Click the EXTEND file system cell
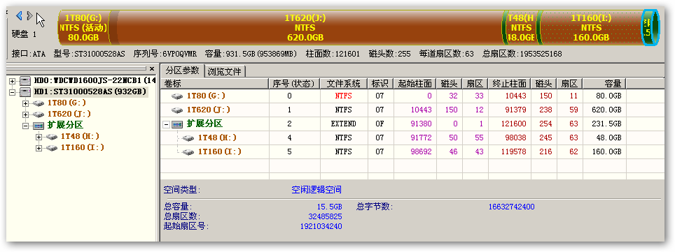675x252 pixels. [x=344, y=124]
